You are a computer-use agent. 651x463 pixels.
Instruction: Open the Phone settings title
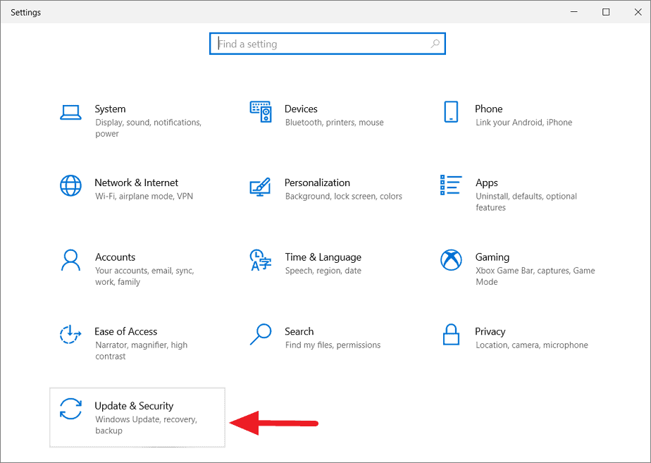(x=489, y=109)
